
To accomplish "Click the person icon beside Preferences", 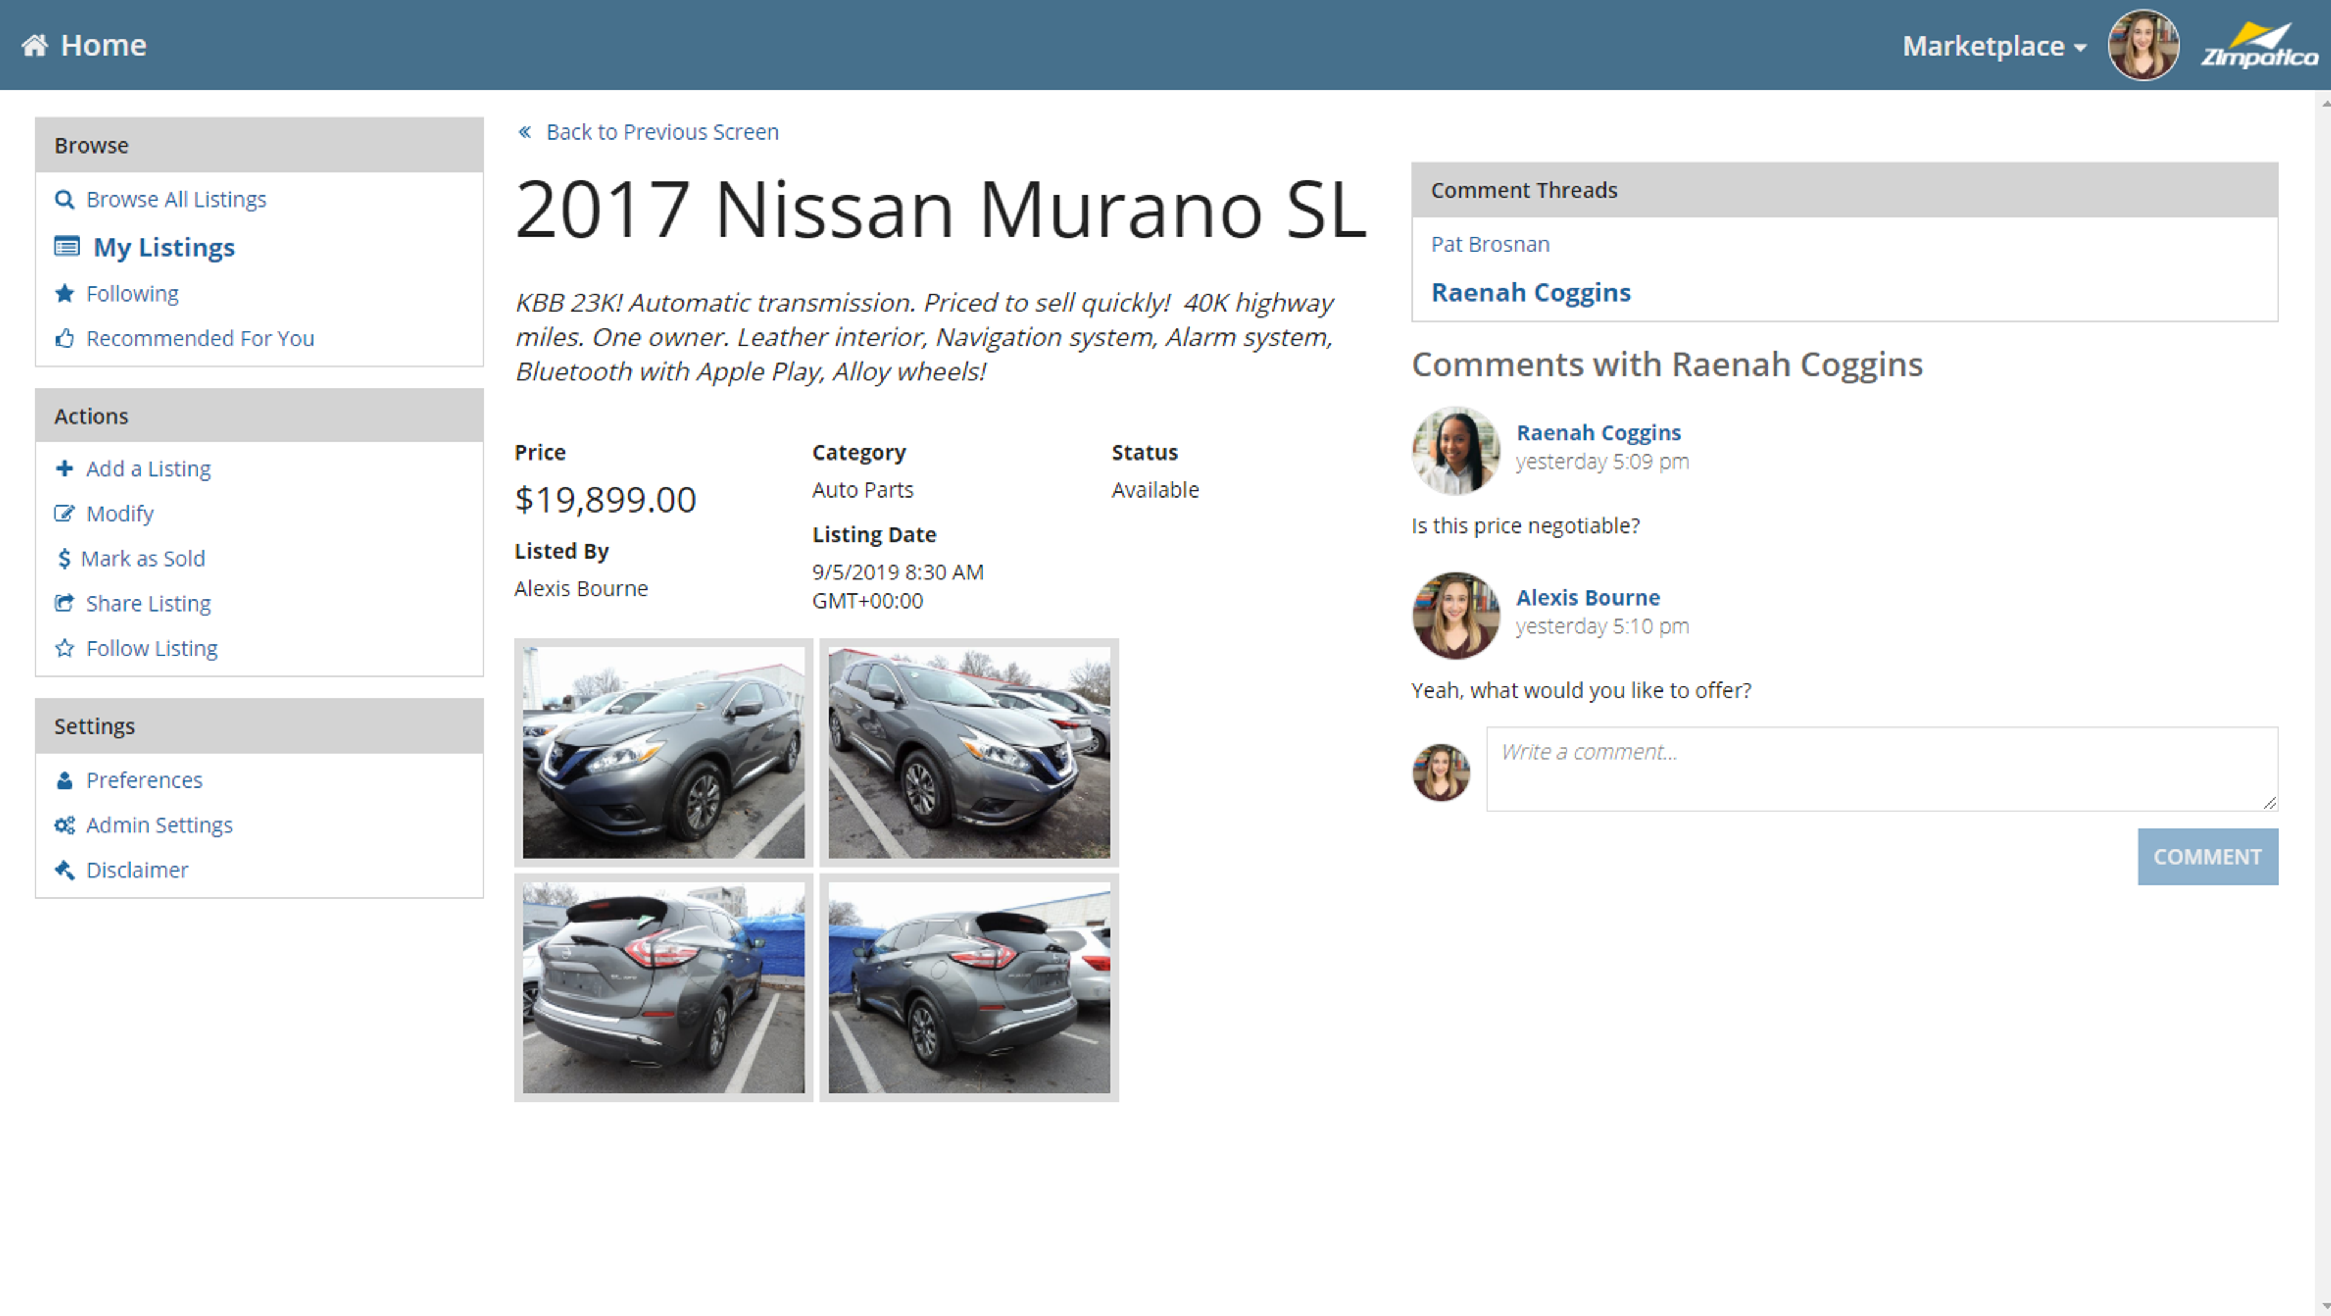I will (64, 780).
